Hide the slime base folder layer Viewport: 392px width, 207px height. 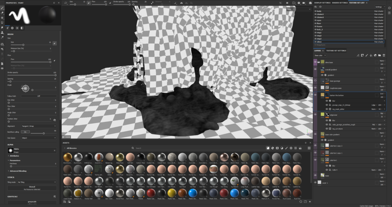coord(315,62)
